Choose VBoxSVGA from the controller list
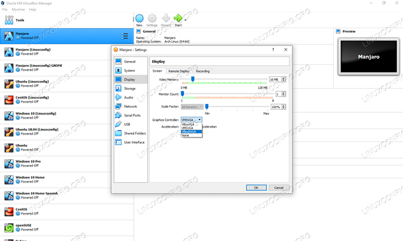This screenshot has height=241, width=403. coord(192,132)
